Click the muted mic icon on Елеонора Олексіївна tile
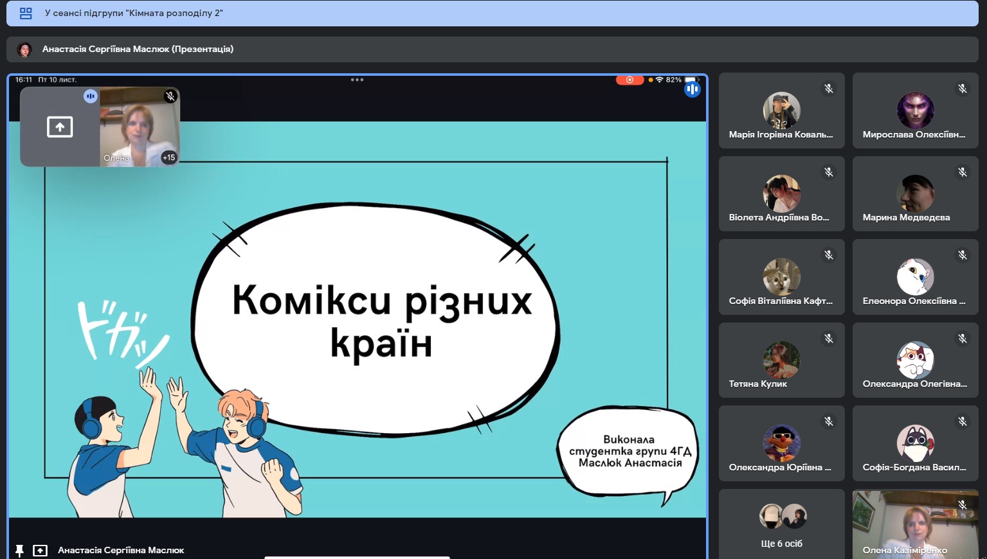The width and height of the screenshot is (987, 559). pos(963,255)
